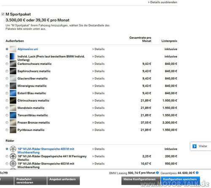This screenshot has width=211, height=188.
Task: Pick the Tansanitblau metallic swatch
Action: pos(13,115)
